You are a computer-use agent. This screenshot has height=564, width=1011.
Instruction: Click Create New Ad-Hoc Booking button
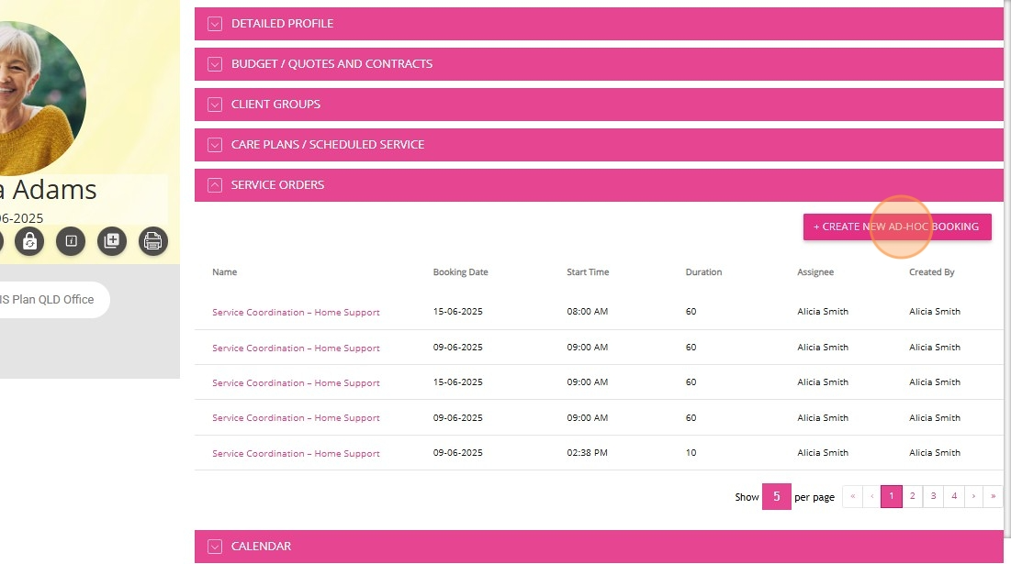click(896, 227)
